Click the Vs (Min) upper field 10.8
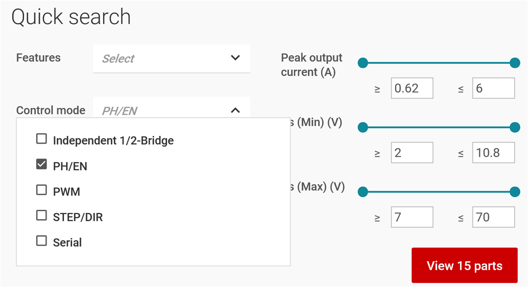Image resolution: width=528 pixels, height=287 pixels. [x=494, y=153]
